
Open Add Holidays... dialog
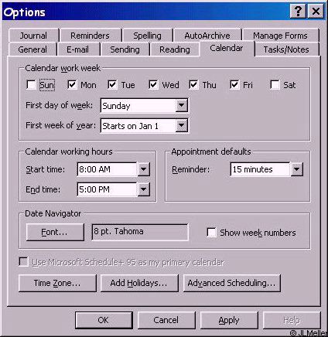139,283
